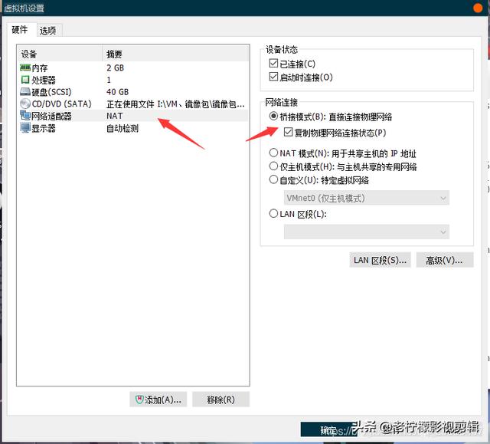Click the 移除(R) button
Image resolution: width=490 pixels, height=444 pixels.
coord(221,400)
